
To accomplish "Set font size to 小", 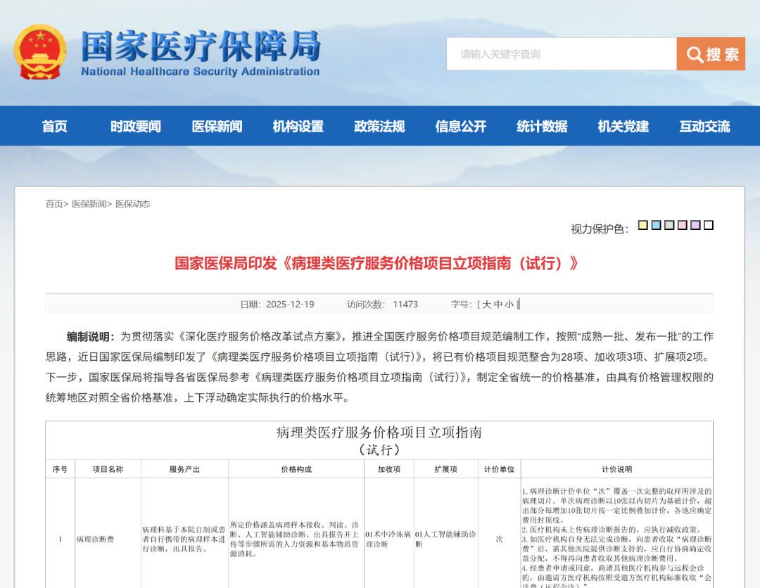I will [x=509, y=304].
